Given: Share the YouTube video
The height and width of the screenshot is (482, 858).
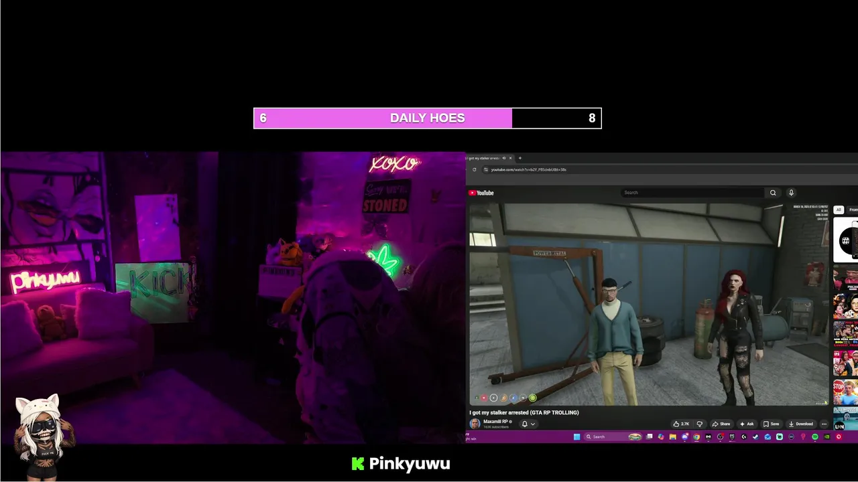Looking at the screenshot, I should [721, 424].
